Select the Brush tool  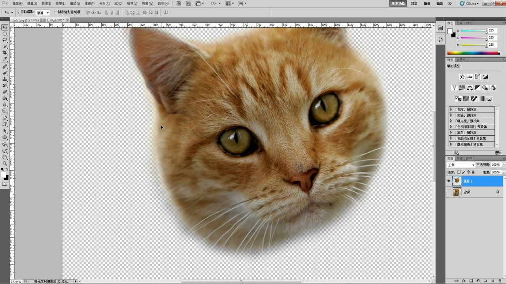(x=5, y=73)
